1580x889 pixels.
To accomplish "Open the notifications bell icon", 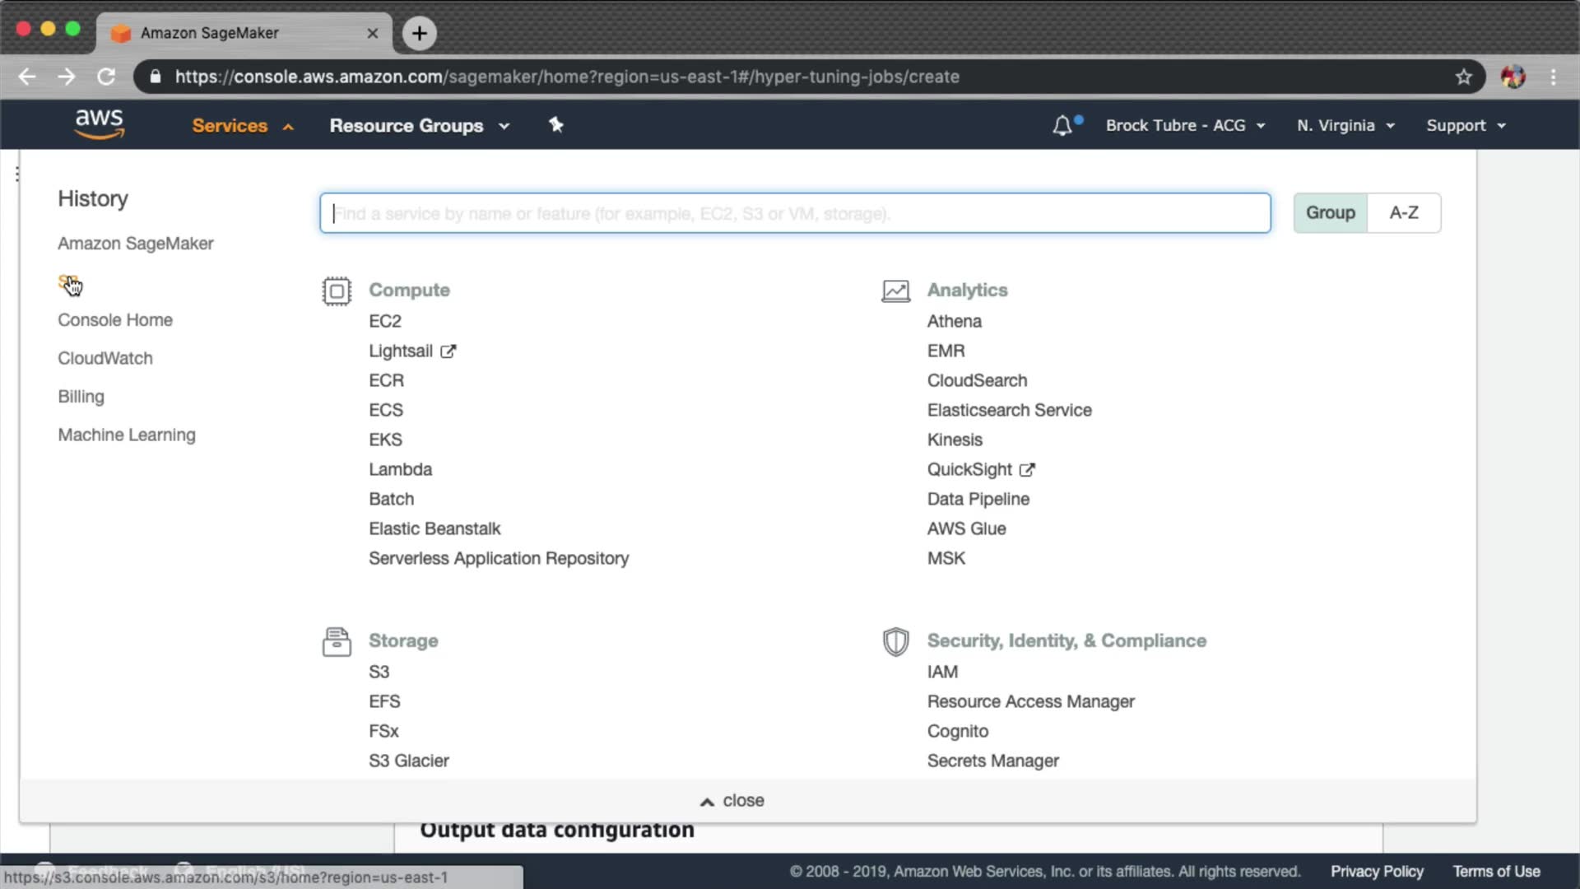I will pos(1062,126).
